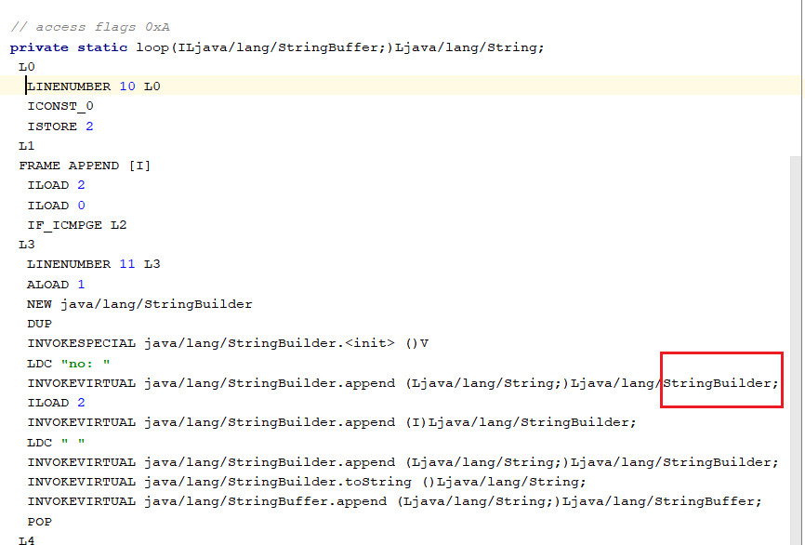Click the LINENUMBER 11 L3 line
Image resolution: width=805 pixels, height=545 pixels.
(x=93, y=264)
